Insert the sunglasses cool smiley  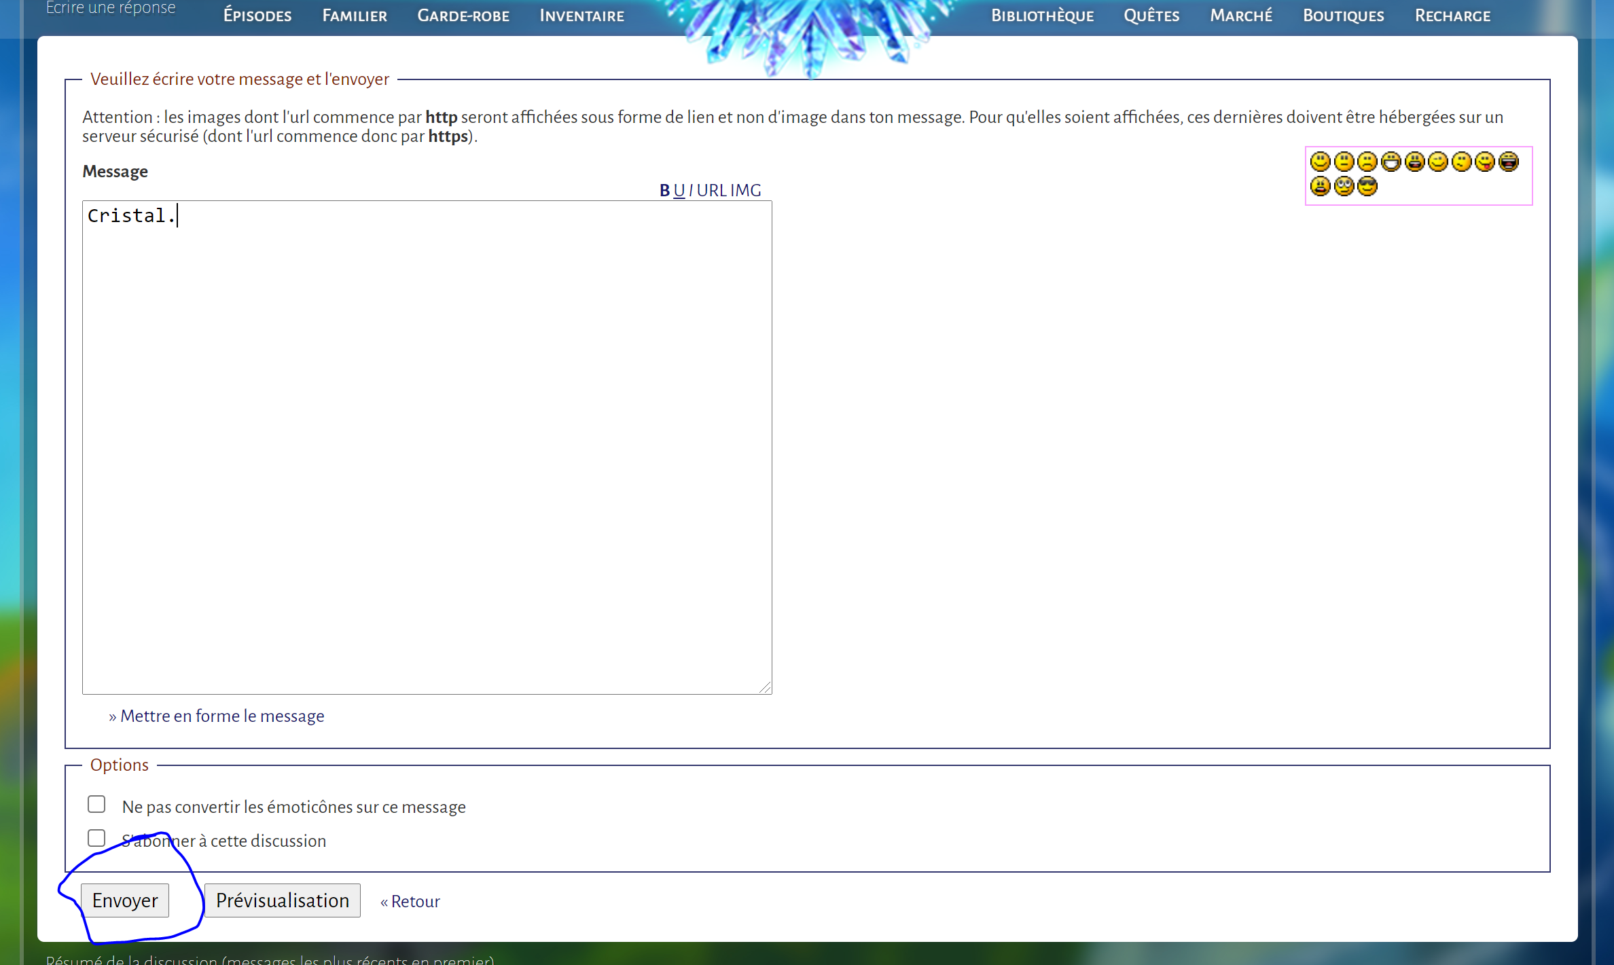pyautogui.click(x=1367, y=186)
